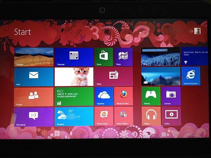Open the Sports Feed tile
The height and width of the screenshot is (158, 211).
point(195,56)
